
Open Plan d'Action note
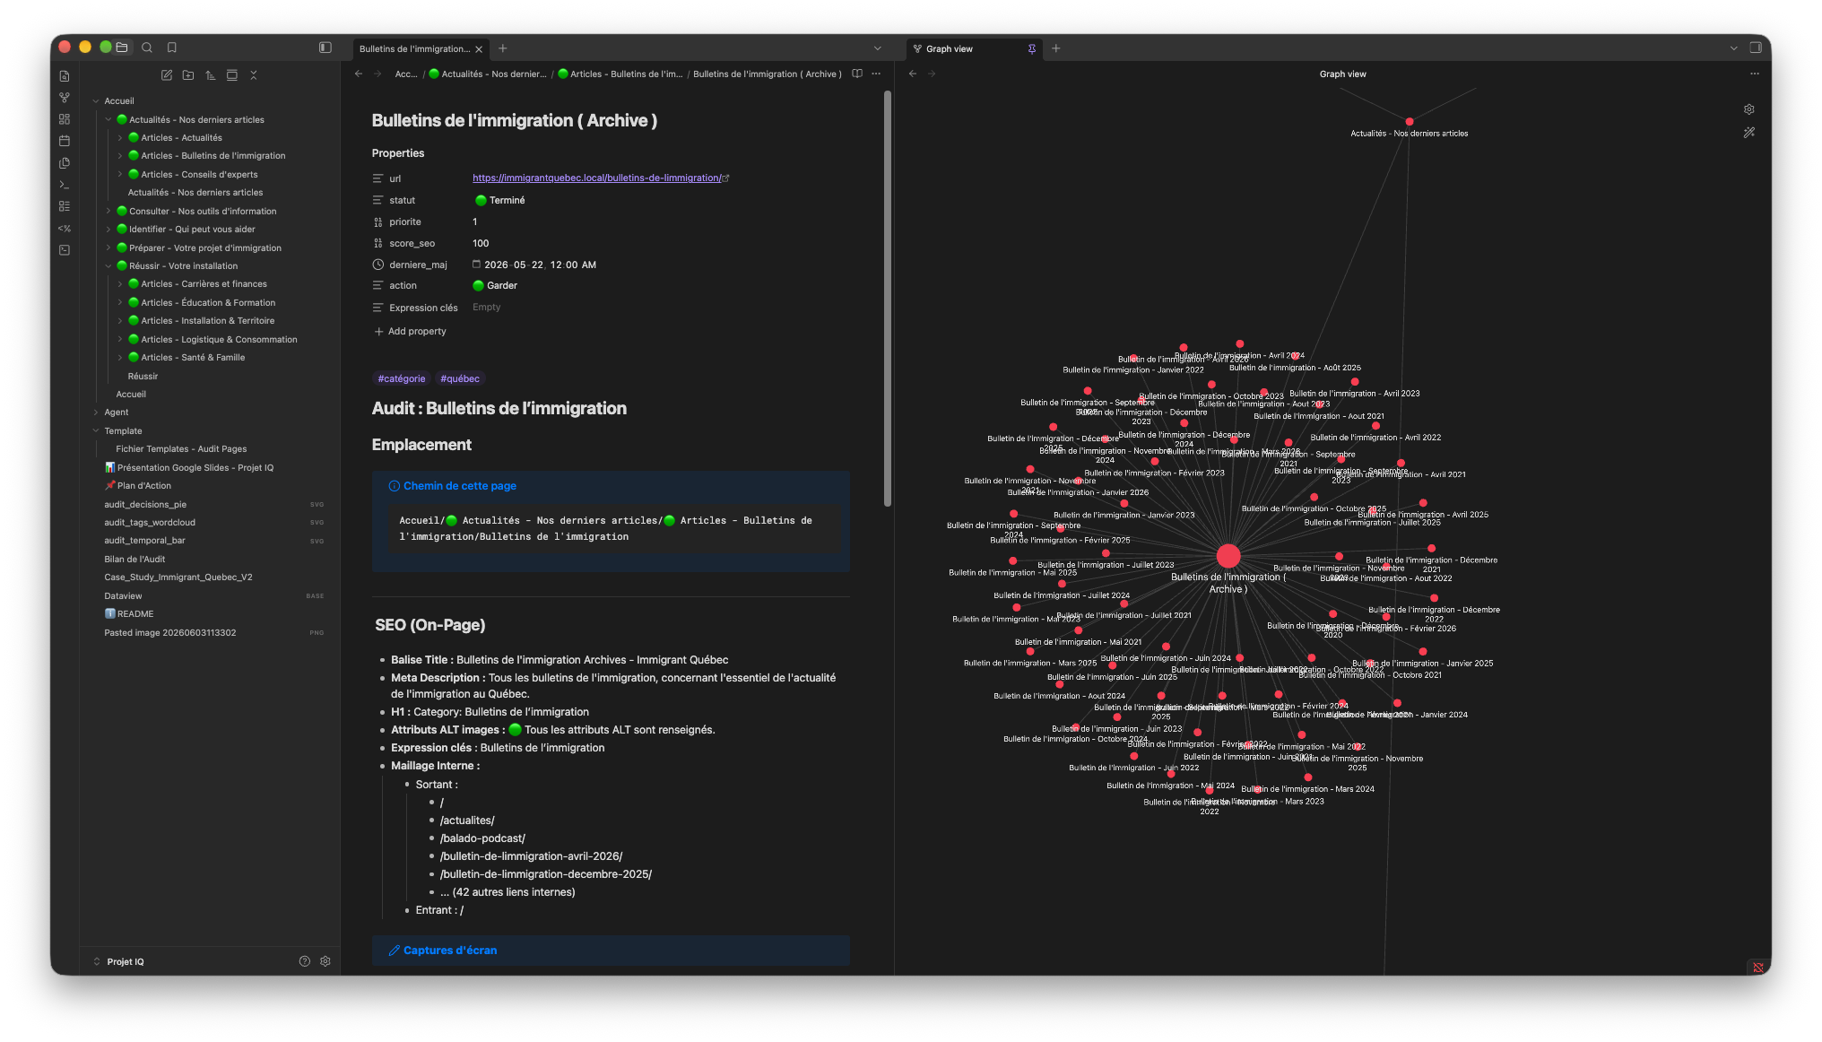point(138,486)
